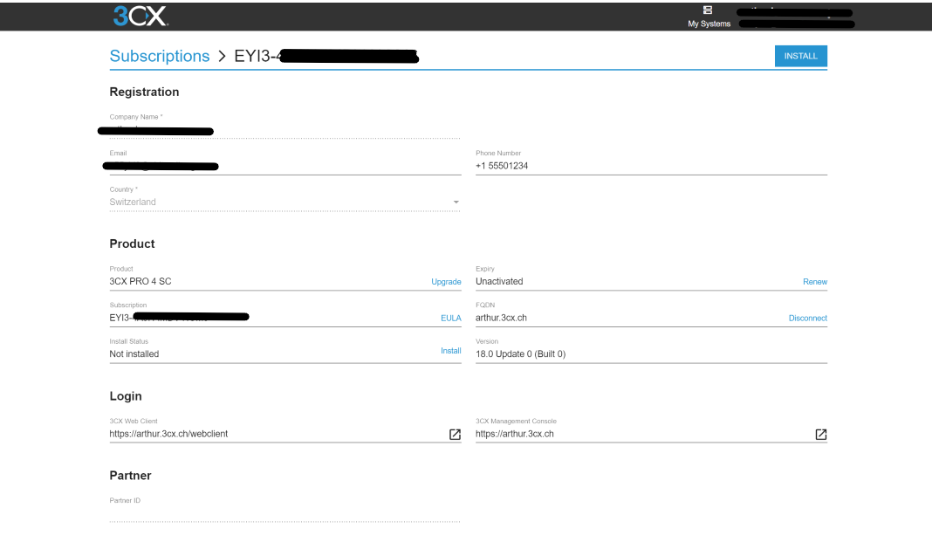Click Upgrade link next to product

click(446, 282)
